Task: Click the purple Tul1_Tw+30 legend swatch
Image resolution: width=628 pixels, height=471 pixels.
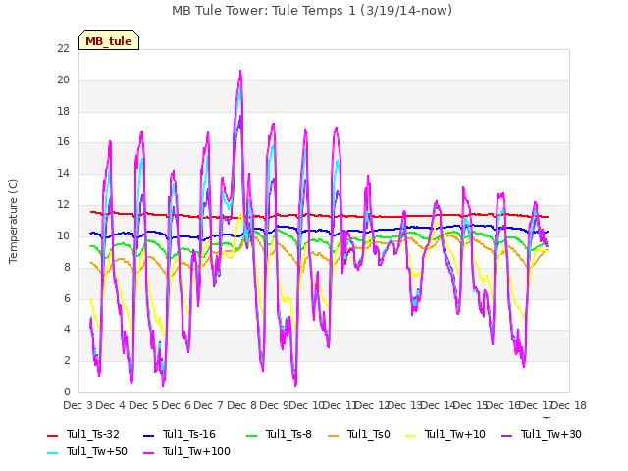Action: click(507, 435)
